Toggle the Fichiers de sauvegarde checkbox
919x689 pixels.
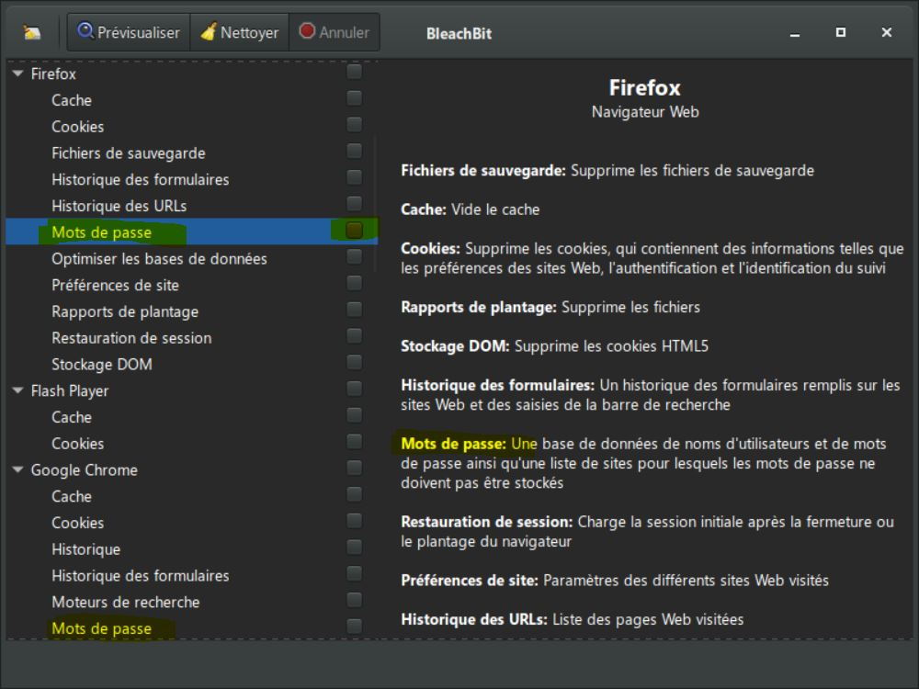pos(354,151)
